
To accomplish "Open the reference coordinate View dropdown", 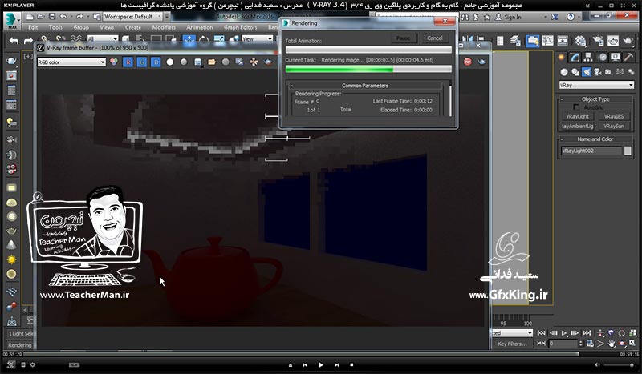I will [257, 39].
